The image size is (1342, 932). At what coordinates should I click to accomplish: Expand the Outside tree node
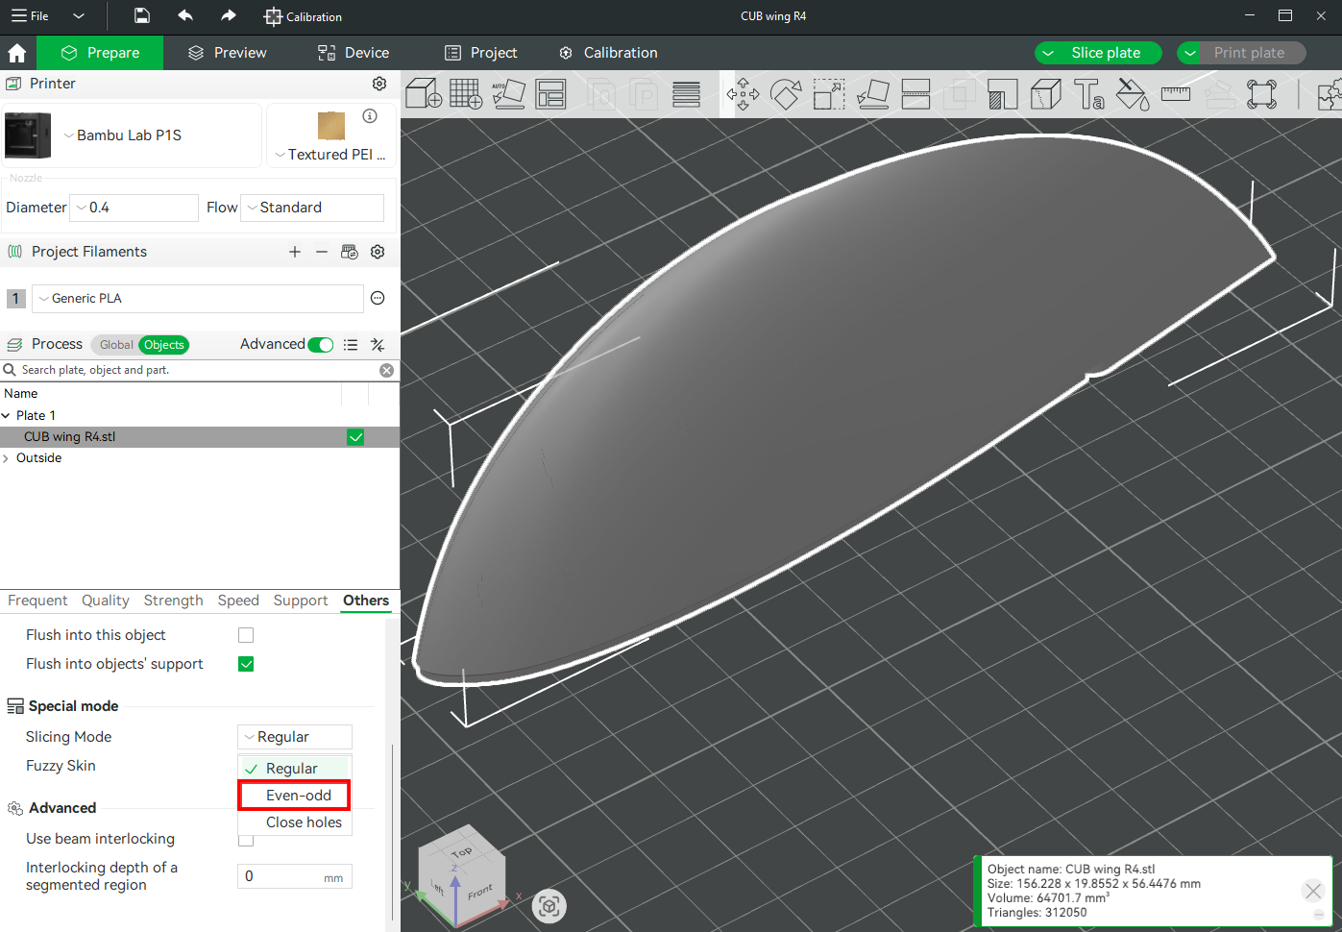6,458
